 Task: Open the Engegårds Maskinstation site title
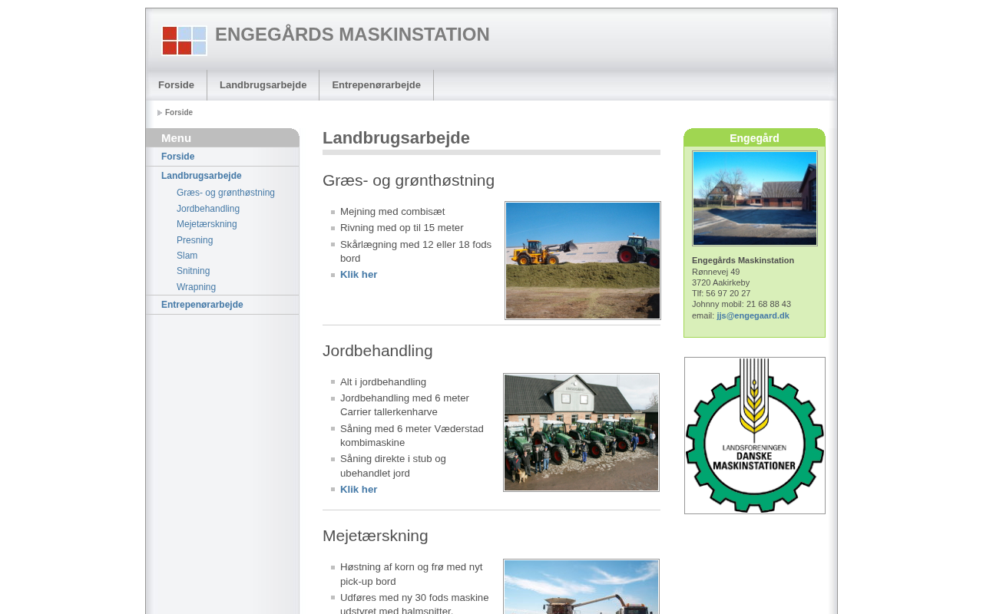pos(352,35)
